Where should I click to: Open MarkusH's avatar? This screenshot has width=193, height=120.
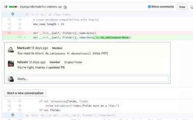[x=11, y=49]
